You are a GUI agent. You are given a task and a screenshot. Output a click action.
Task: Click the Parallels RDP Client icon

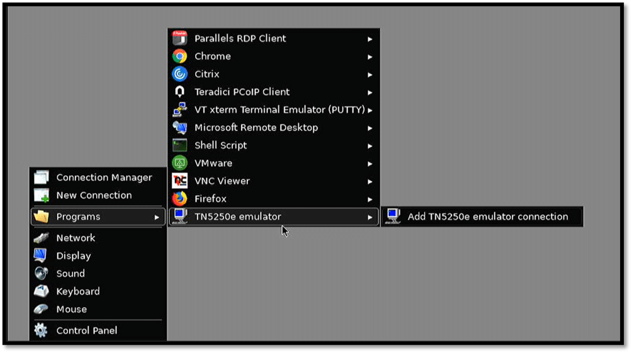180,38
